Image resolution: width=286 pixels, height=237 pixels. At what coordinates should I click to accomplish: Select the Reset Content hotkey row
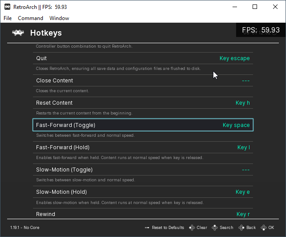(x=143, y=103)
